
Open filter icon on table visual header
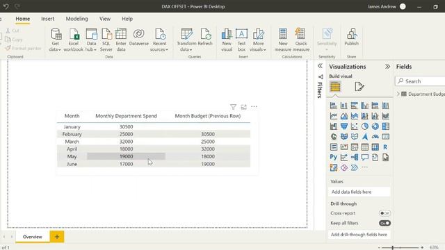[233, 107]
